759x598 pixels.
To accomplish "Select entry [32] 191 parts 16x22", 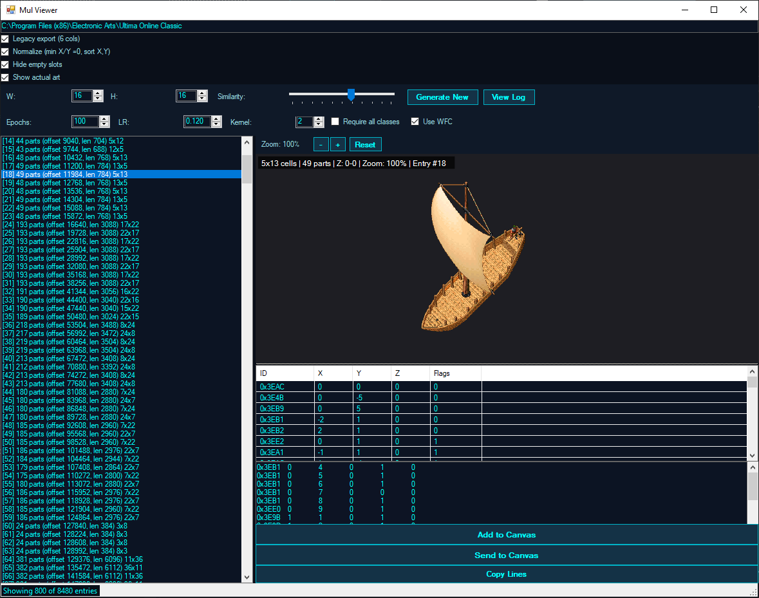I will 121,292.
